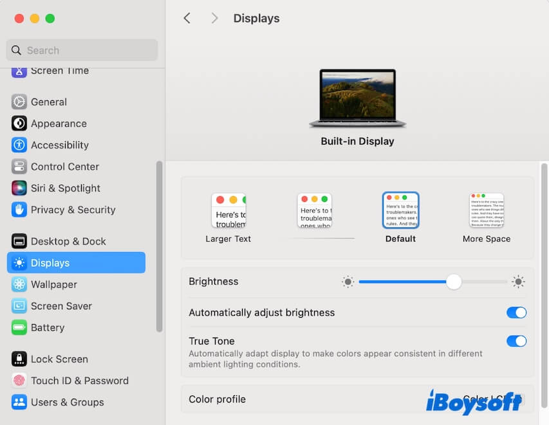Select the Default resolution thumbnail

click(400, 210)
